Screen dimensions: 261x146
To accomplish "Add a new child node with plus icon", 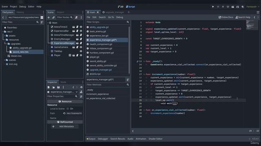I will coord(49,17).
